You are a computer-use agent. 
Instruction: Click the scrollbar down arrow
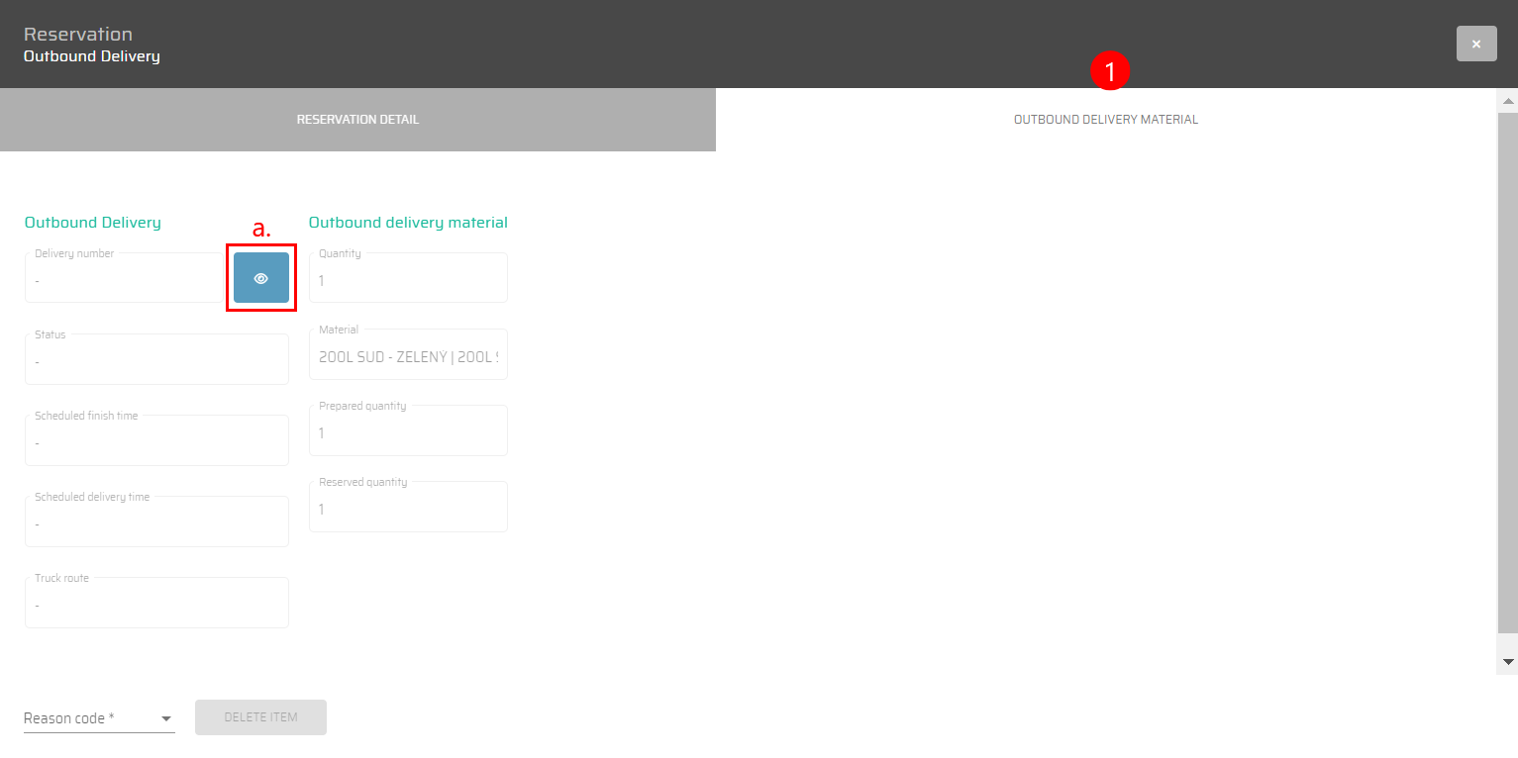[x=1508, y=661]
